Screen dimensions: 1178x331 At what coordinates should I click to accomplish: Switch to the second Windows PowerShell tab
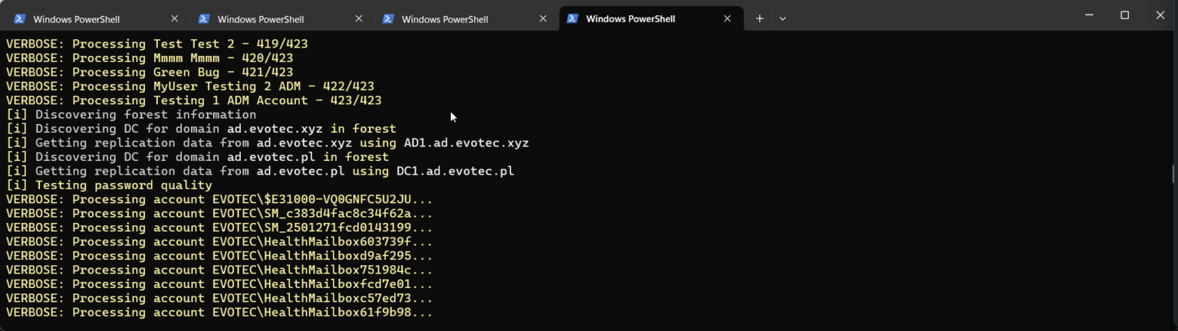(261, 19)
